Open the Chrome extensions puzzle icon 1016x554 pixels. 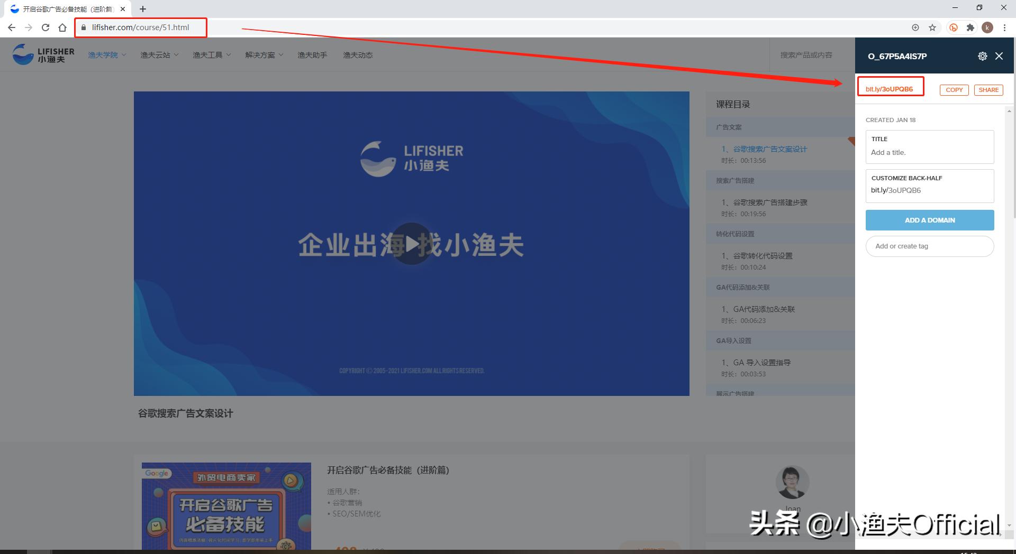click(x=970, y=27)
